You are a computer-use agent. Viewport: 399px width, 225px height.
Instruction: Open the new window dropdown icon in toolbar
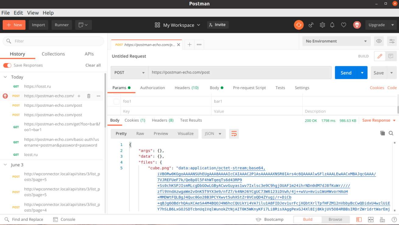[83, 25]
